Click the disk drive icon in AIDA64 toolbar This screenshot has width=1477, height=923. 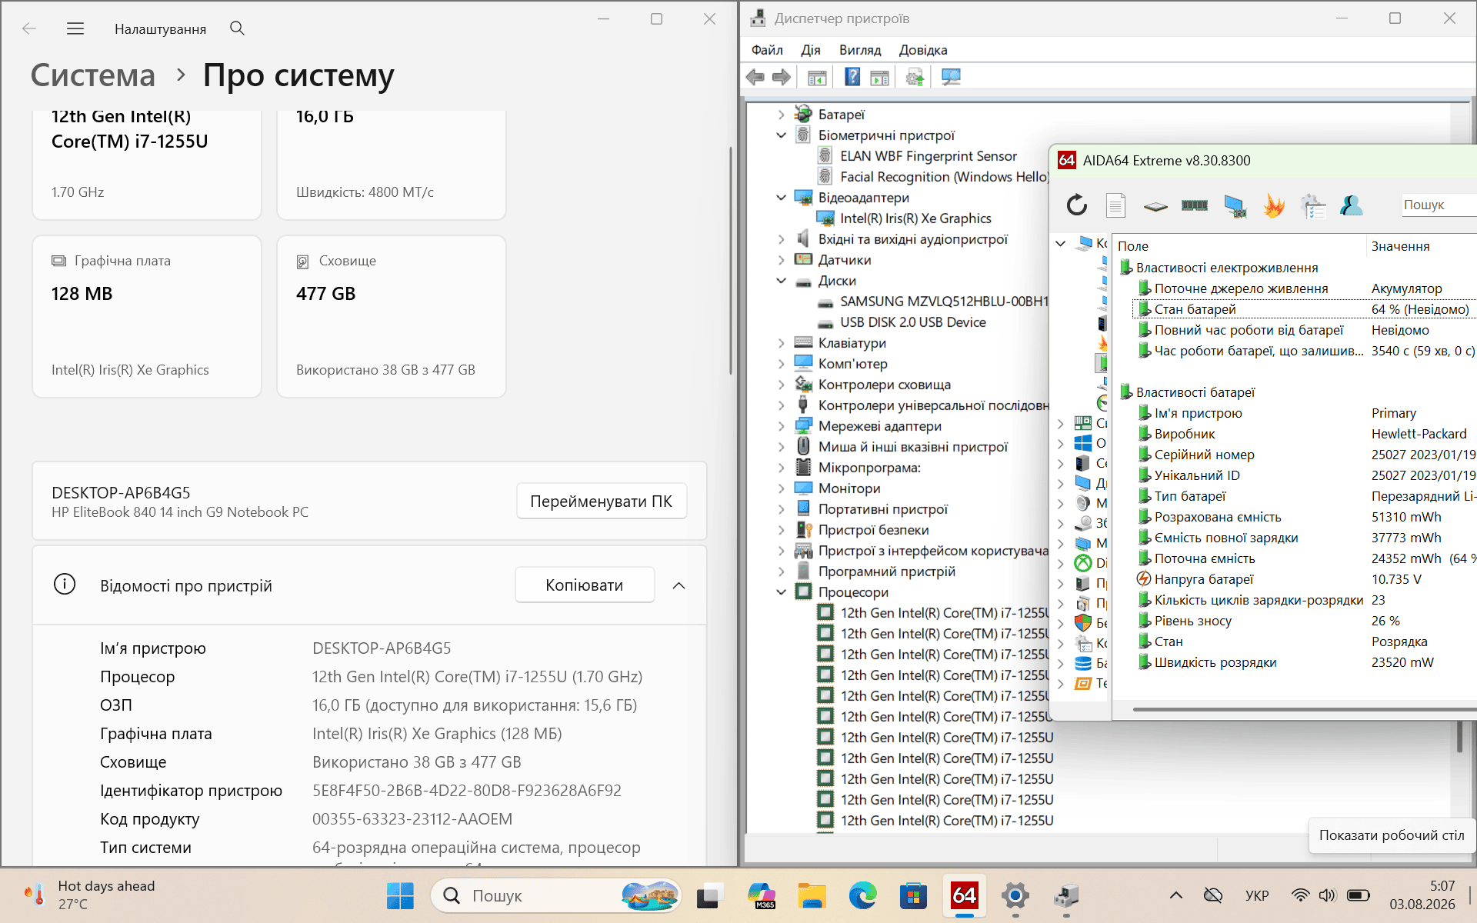tap(1155, 205)
